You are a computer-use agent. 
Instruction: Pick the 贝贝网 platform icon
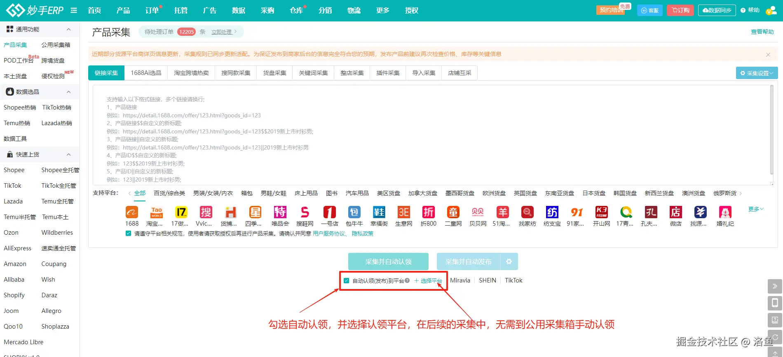478,212
